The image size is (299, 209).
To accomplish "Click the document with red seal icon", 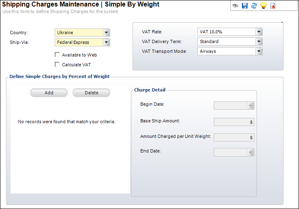I will pyautogui.click(x=273, y=6).
